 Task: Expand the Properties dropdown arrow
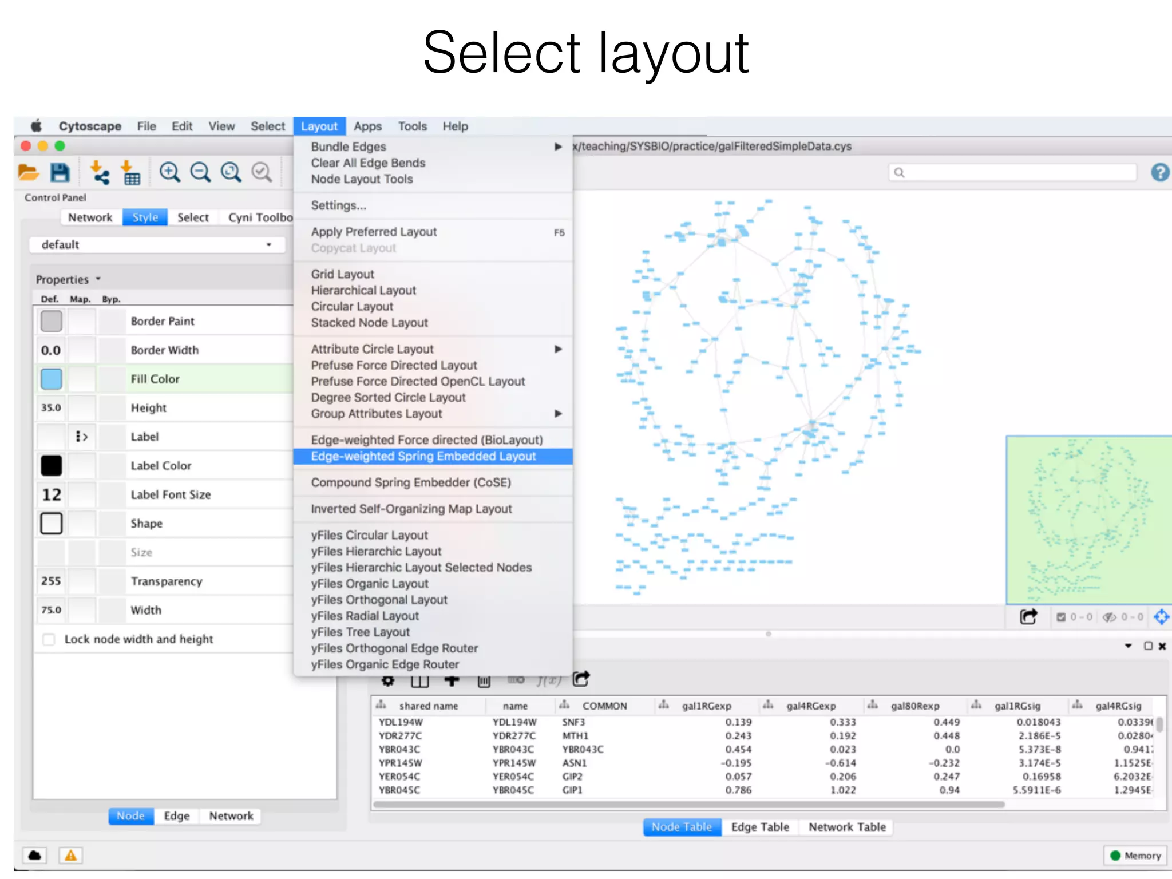pyautogui.click(x=98, y=279)
